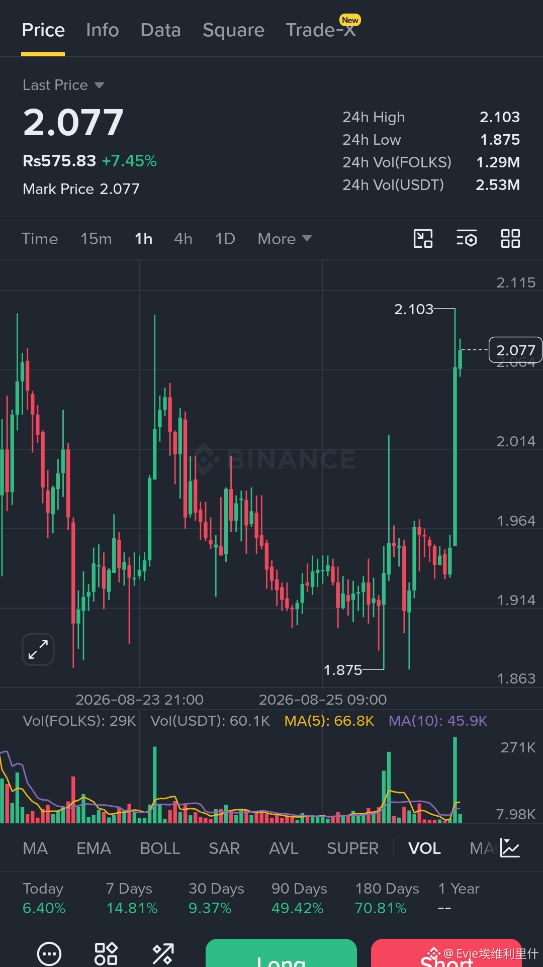Expand chart to fullscreen with arrows icon
Viewport: 543px width, 967px height.
[38, 649]
